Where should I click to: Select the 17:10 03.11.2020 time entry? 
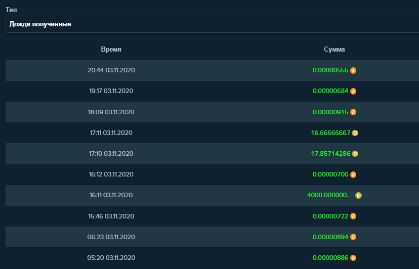coord(111,154)
